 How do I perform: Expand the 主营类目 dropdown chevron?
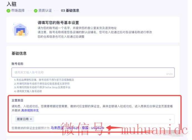pos(170,119)
